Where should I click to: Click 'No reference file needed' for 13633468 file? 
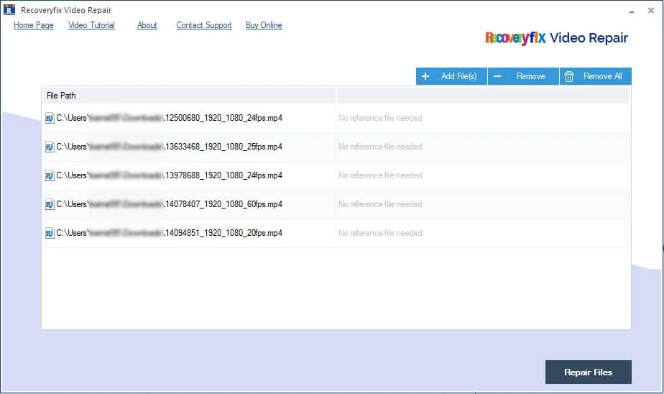380,147
